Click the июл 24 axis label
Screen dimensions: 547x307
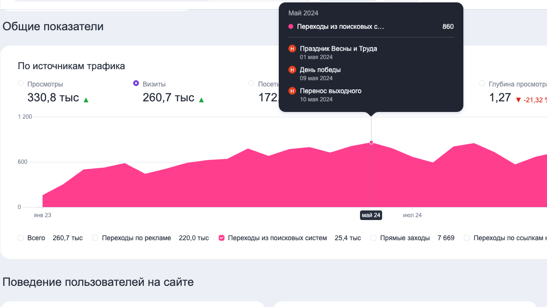pyautogui.click(x=412, y=215)
